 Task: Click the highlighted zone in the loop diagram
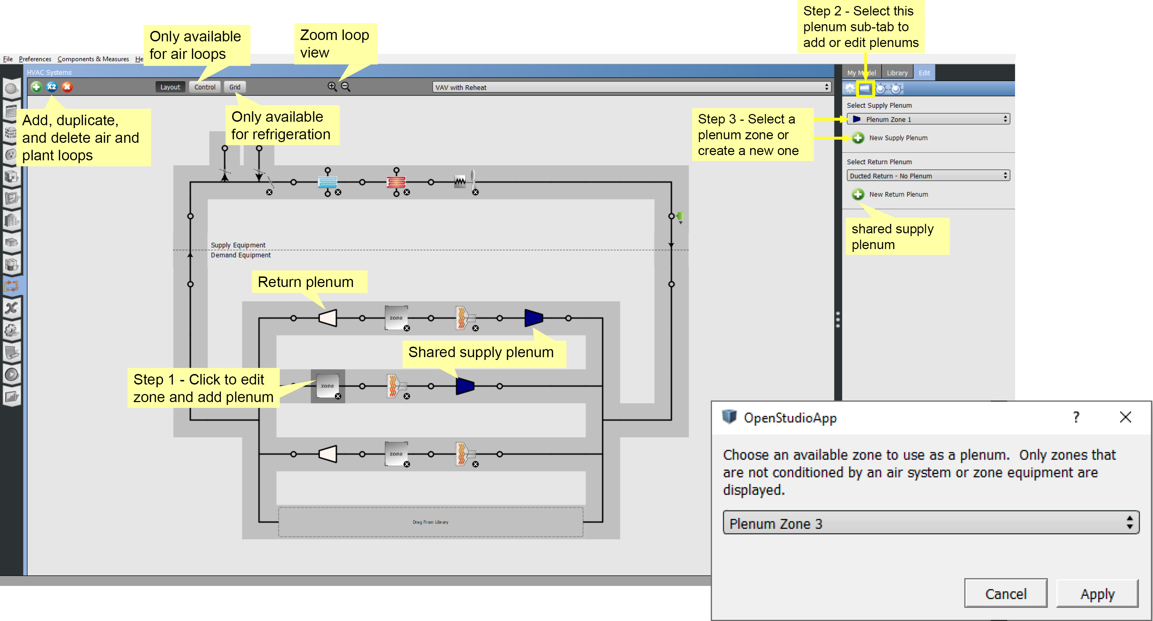(x=327, y=386)
